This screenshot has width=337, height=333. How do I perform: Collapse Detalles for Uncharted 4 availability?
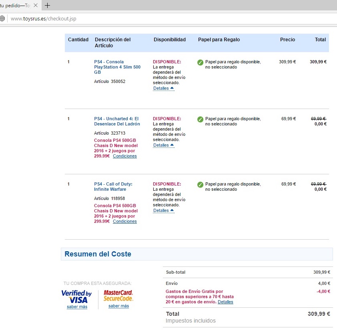tap(163, 145)
